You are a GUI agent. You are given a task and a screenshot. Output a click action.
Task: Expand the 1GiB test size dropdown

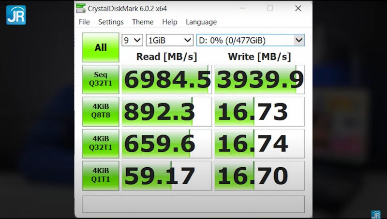pos(169,40)
